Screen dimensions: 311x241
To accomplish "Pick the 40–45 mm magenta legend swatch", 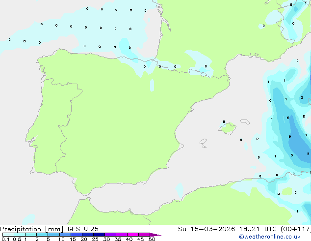I will point(133,235).
